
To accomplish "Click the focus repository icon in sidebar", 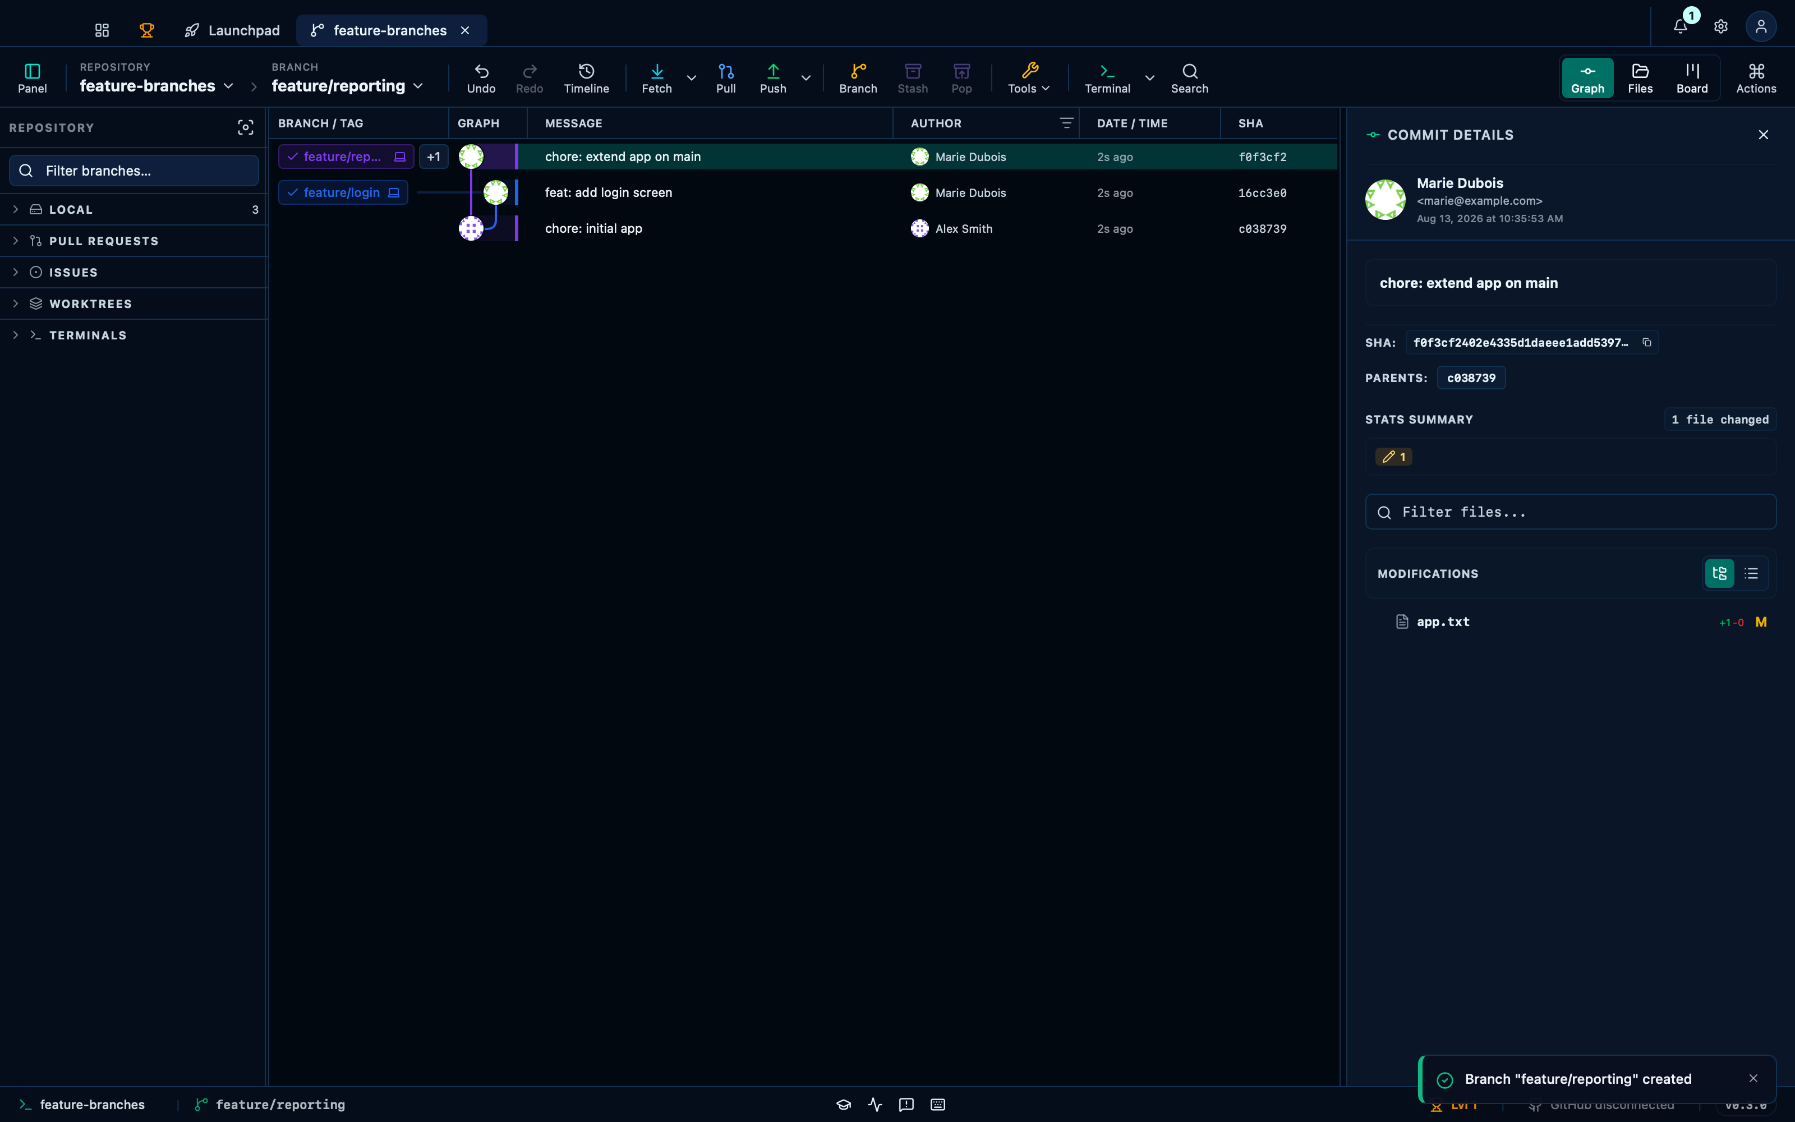I will pyautogui.click(x=246, y=128).
